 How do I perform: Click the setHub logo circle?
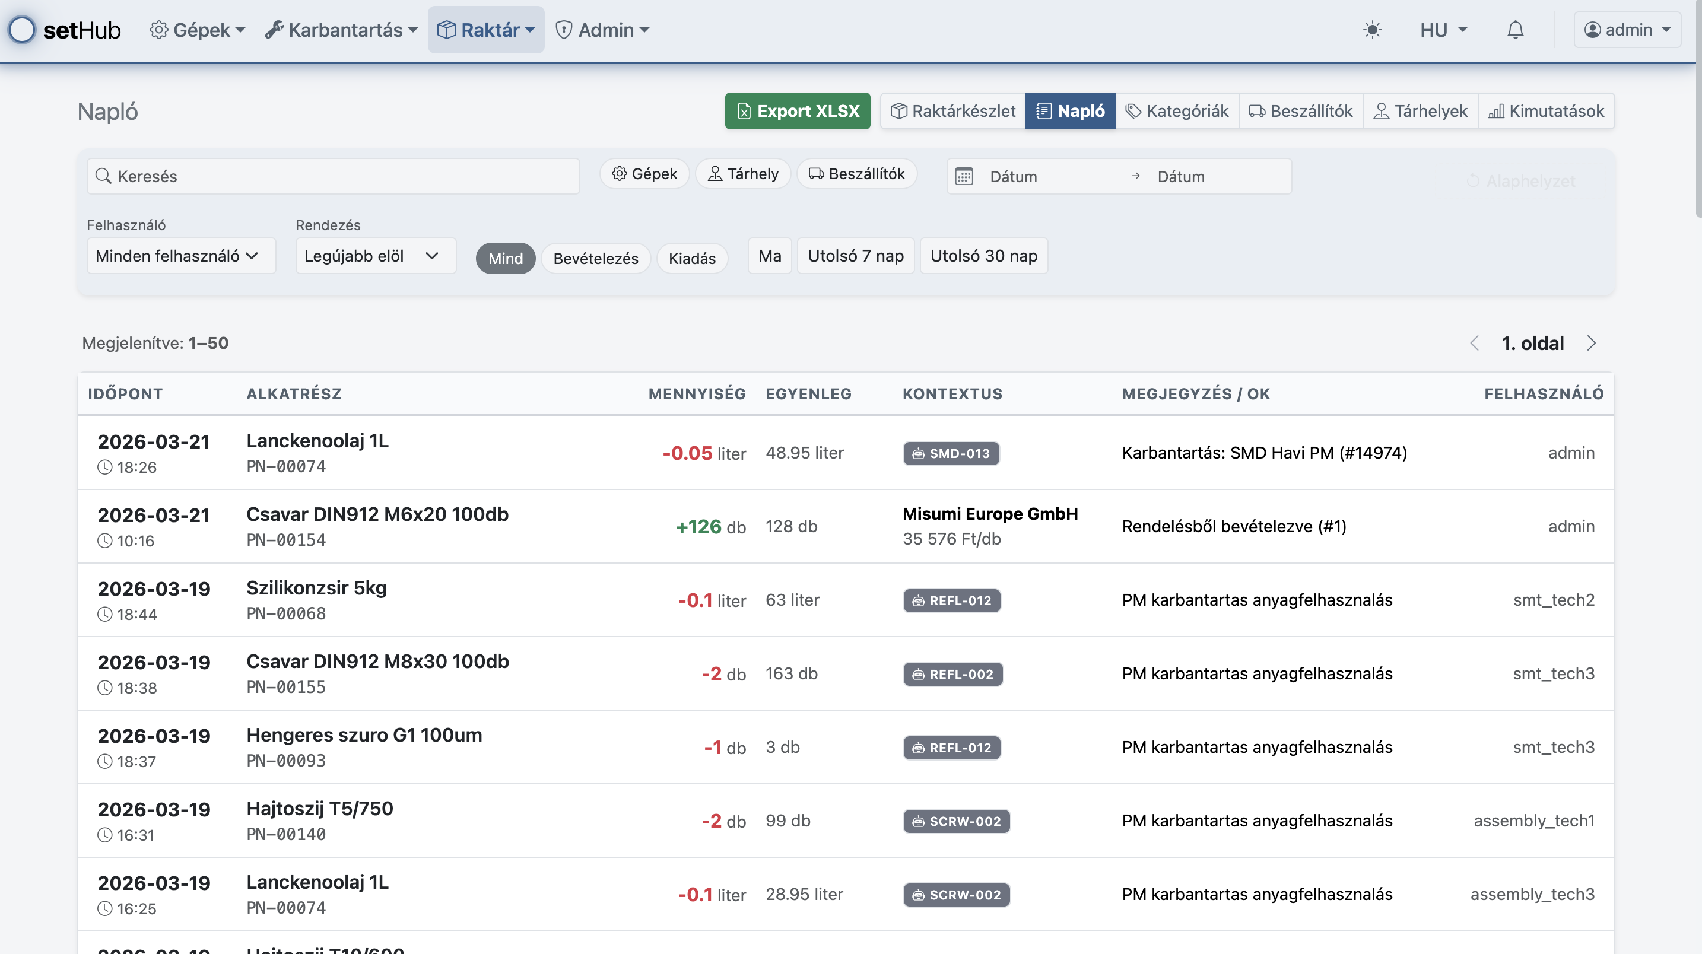pos(23,30)
